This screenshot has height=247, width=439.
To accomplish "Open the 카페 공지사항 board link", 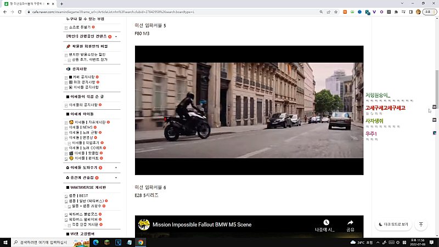I will (x=83, y=77).
